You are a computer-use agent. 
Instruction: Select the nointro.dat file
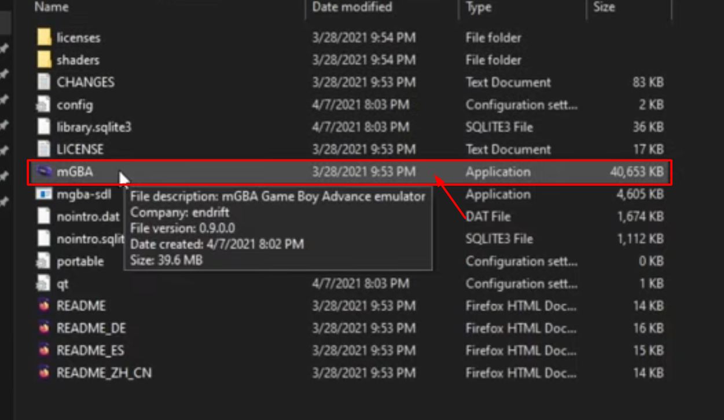coord(88,216)
